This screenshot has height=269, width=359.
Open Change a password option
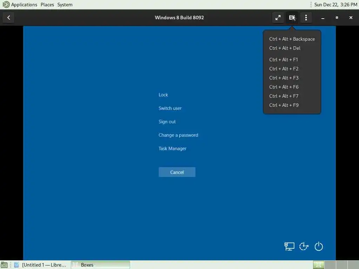178,135
